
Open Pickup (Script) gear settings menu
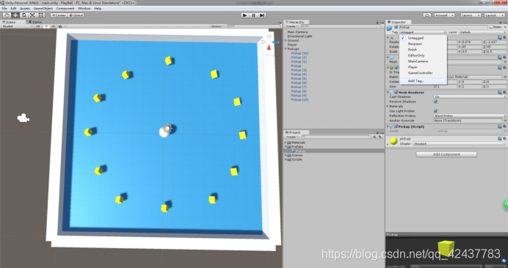[x=505, y=126]
